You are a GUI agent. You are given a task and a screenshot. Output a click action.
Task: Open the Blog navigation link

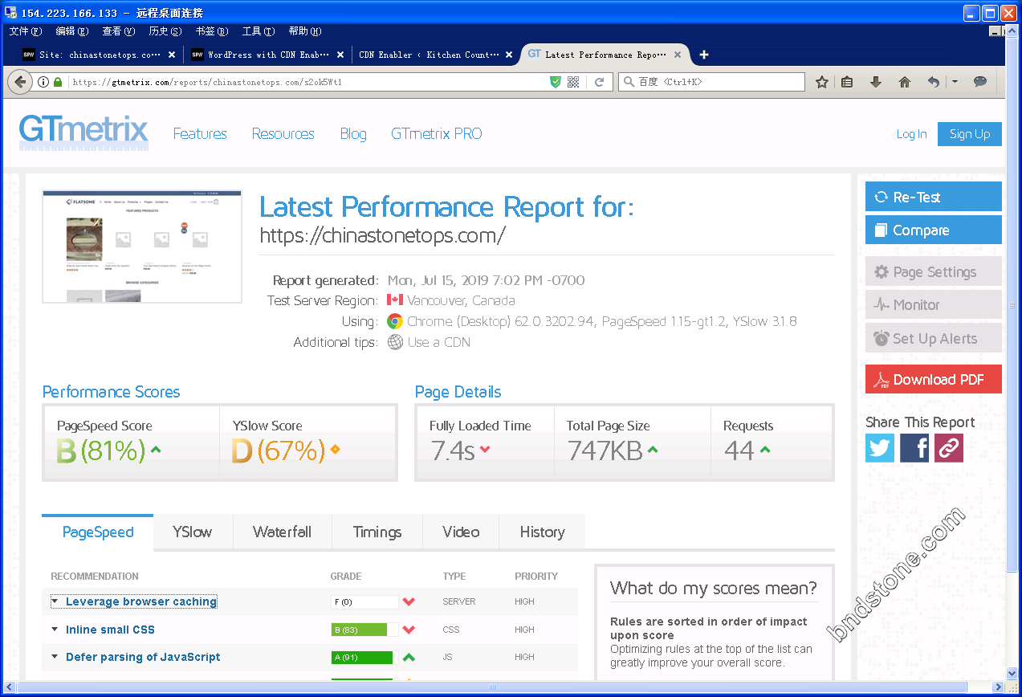click(x=353, y=134)
